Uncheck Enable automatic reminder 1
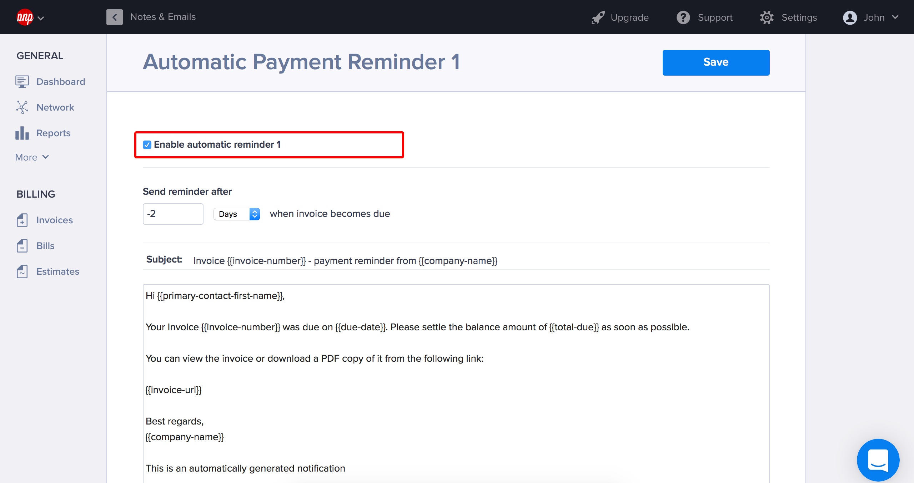914x483 pixels. 147,145
